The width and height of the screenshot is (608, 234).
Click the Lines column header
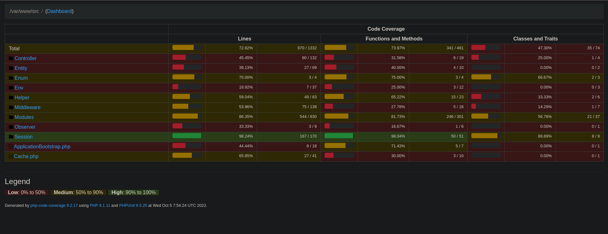click(244, 39)
